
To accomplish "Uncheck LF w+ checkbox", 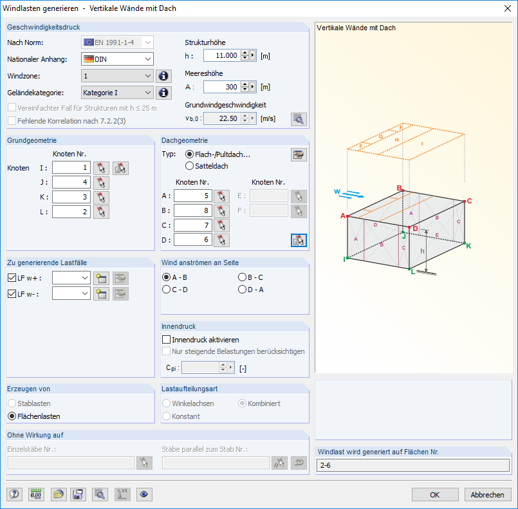I will [12, 278].
